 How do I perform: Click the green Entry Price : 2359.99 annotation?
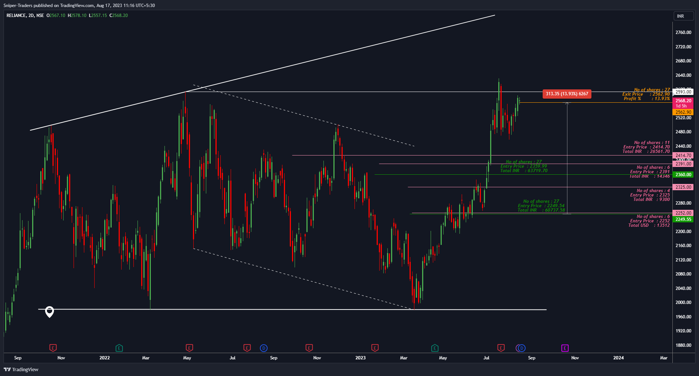coord(524,166)
